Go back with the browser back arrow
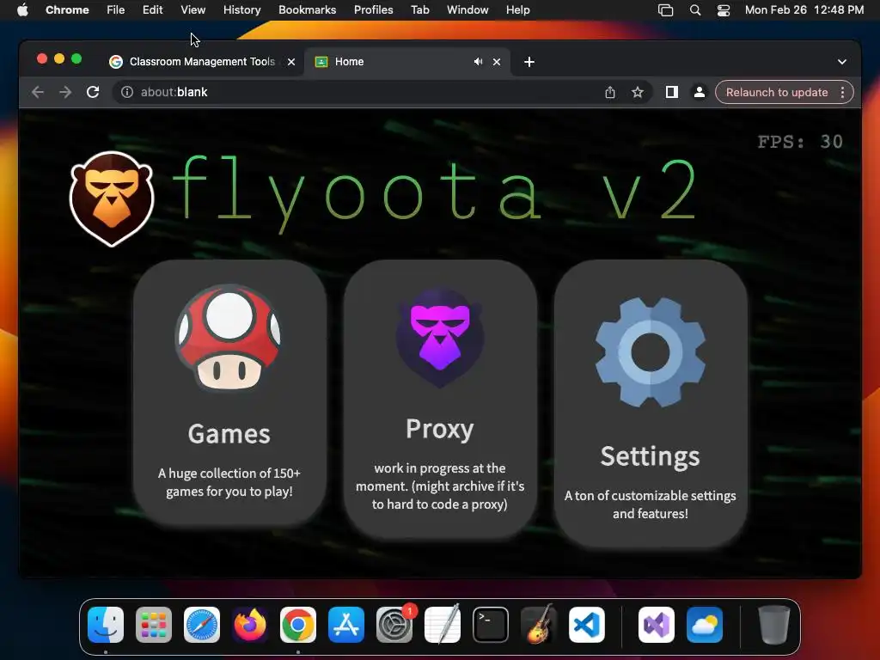Viewport: 880px width, 660px height. (x=38, y=92)
